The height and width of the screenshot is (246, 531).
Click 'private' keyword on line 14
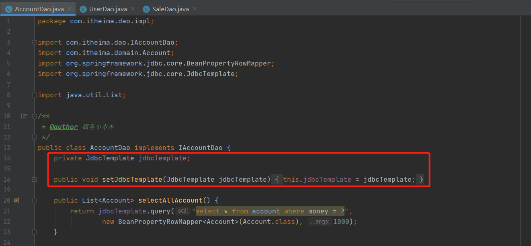coord(68,158)
